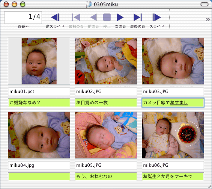212x189 pixels.
Task: Click the empty caption field under miku04.jpg
Action: click(x=39, y=176)
